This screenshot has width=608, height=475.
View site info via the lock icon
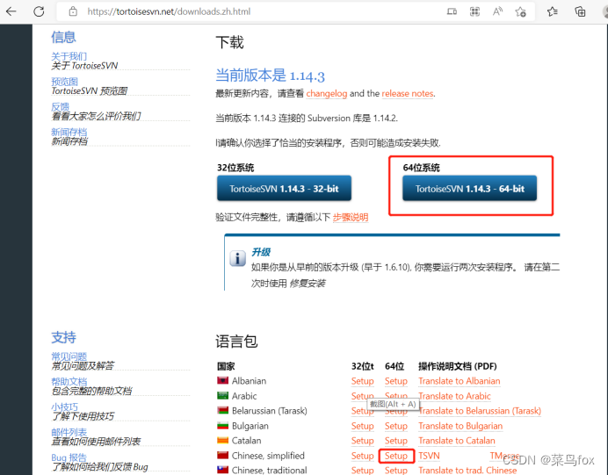click(x=73, y=11)
